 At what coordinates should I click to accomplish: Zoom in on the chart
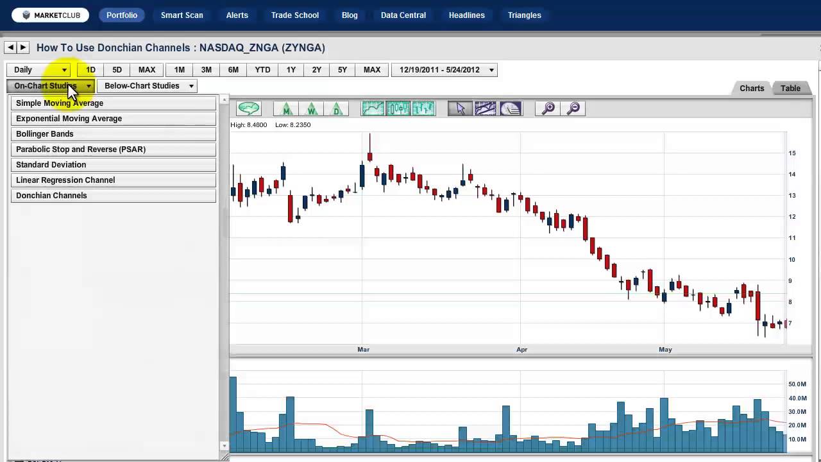click(548, 108)
